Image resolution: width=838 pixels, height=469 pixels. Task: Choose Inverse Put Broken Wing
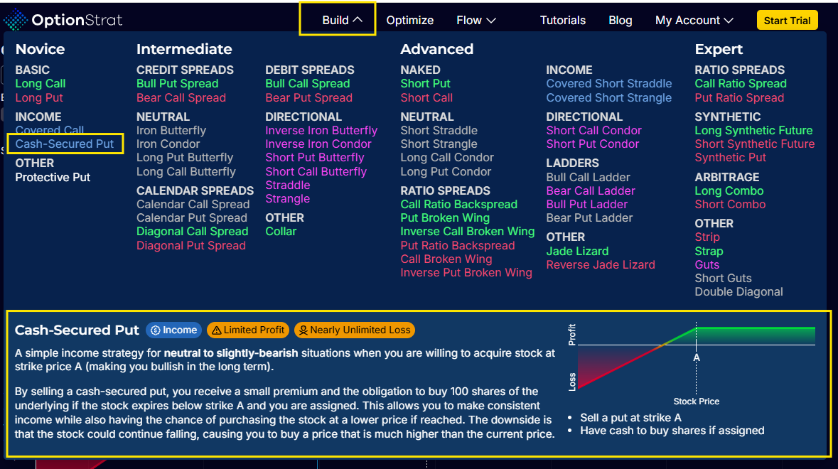pyautogui.click(x=466, y=272)
